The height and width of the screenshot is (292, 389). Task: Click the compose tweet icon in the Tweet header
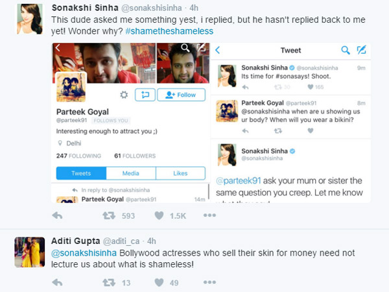click(x=362, y=50)
